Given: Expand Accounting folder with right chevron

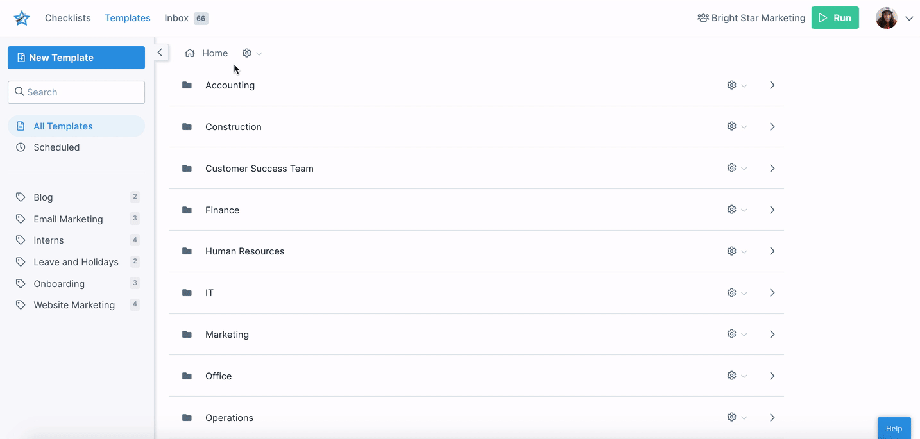Looking at the screenshot, I should (x=772, y=85).
